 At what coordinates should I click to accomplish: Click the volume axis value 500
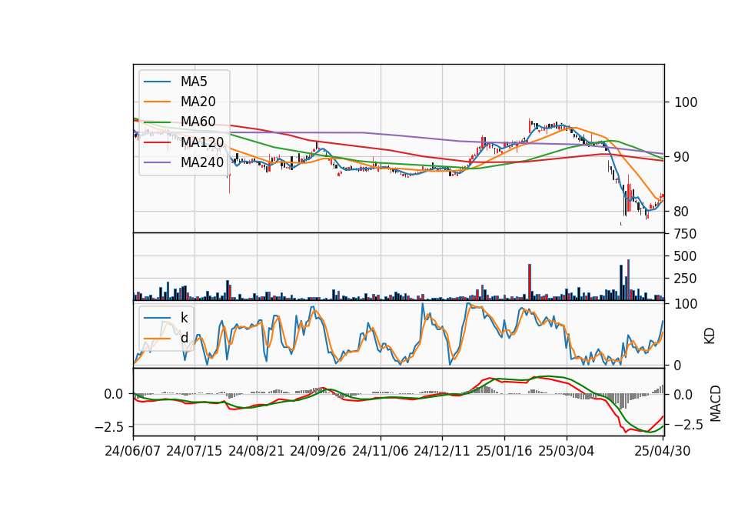point(685,256)
